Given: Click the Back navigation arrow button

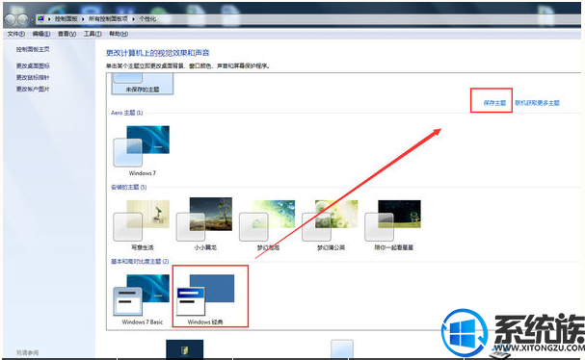Looking at the screenshot, I should [x=10, y=19].
